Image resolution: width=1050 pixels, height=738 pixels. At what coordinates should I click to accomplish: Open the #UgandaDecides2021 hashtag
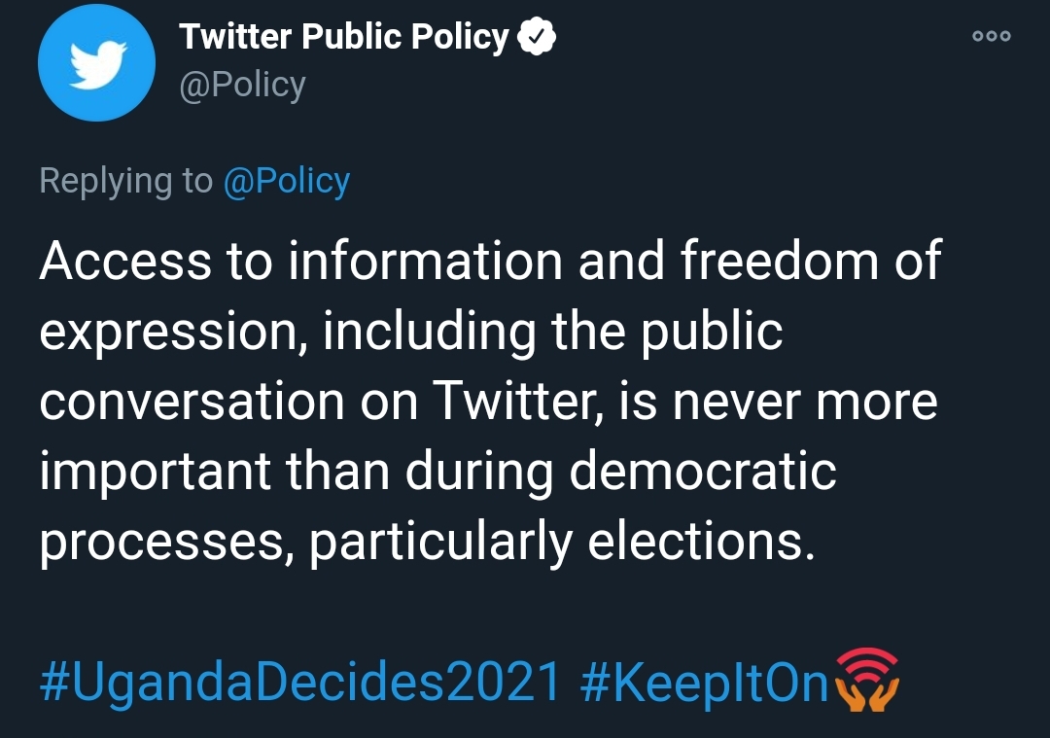coord(300,682)
